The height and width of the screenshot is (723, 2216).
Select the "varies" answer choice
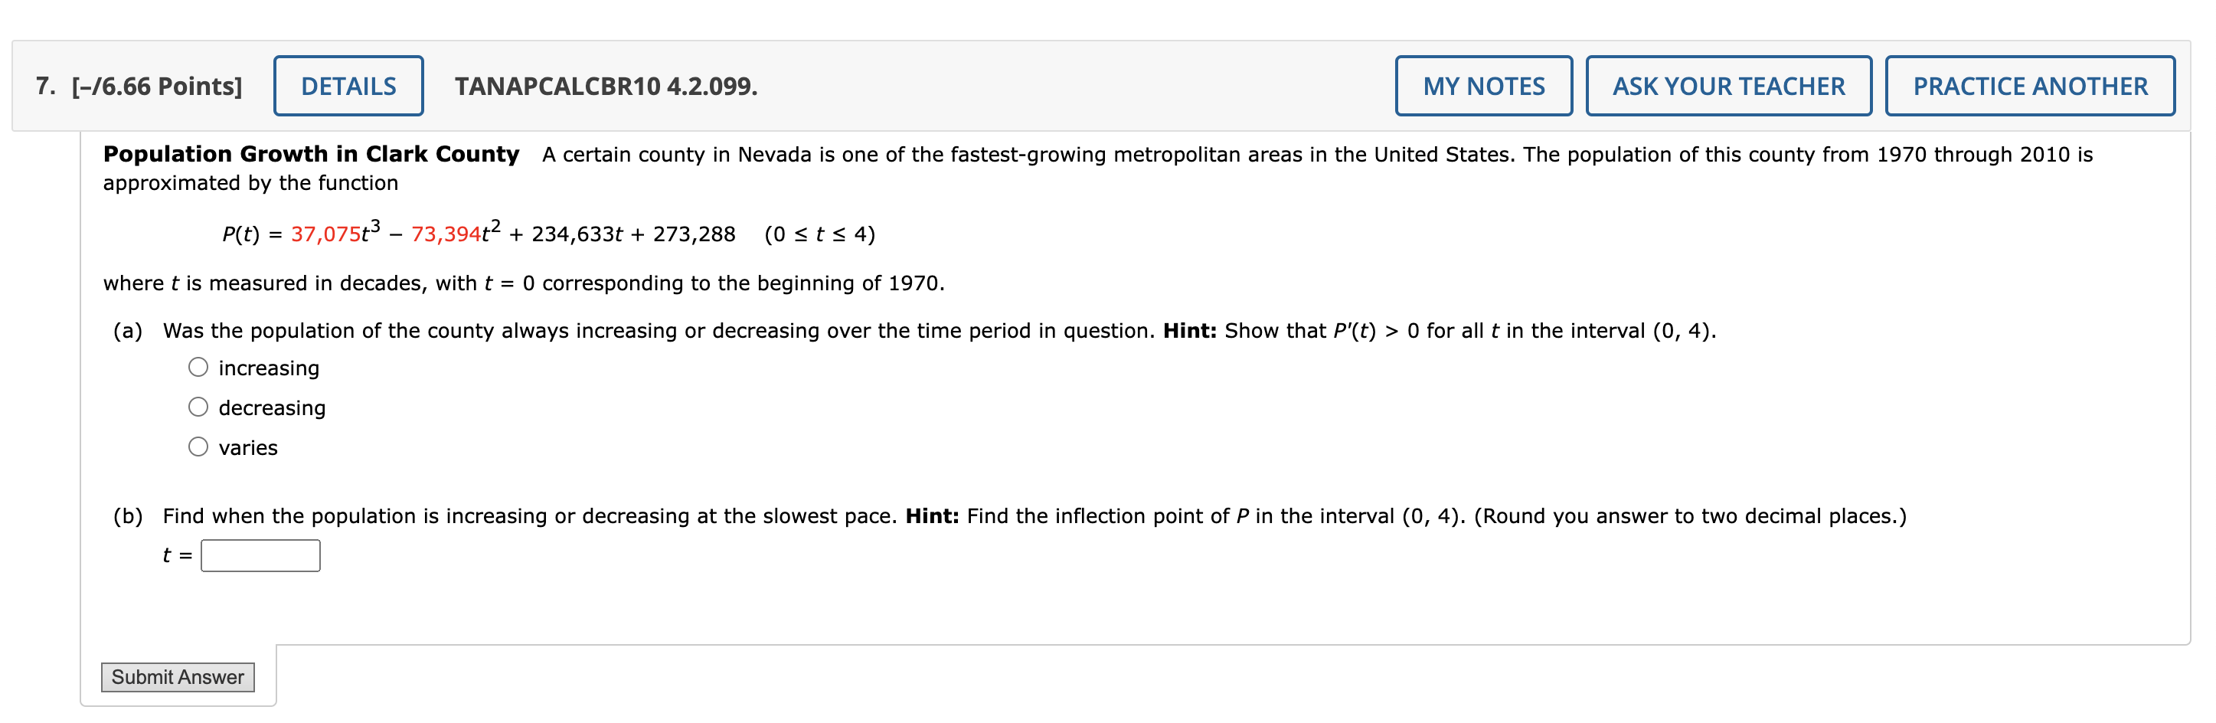tap(199, 446)
